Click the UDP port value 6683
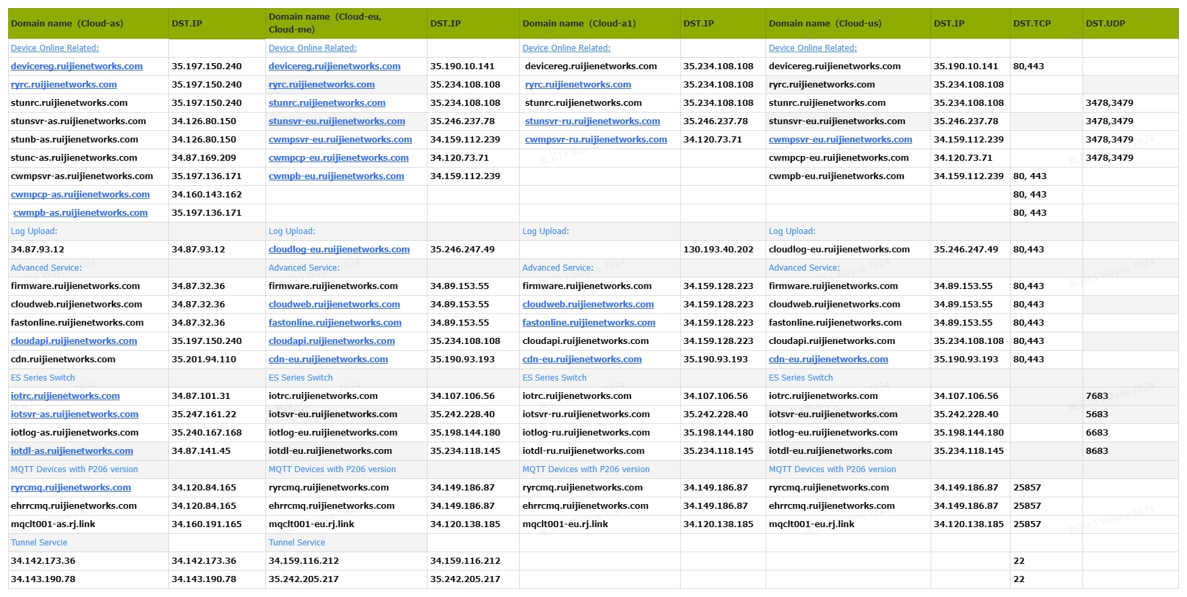1187x597 pixels. 1097,433
